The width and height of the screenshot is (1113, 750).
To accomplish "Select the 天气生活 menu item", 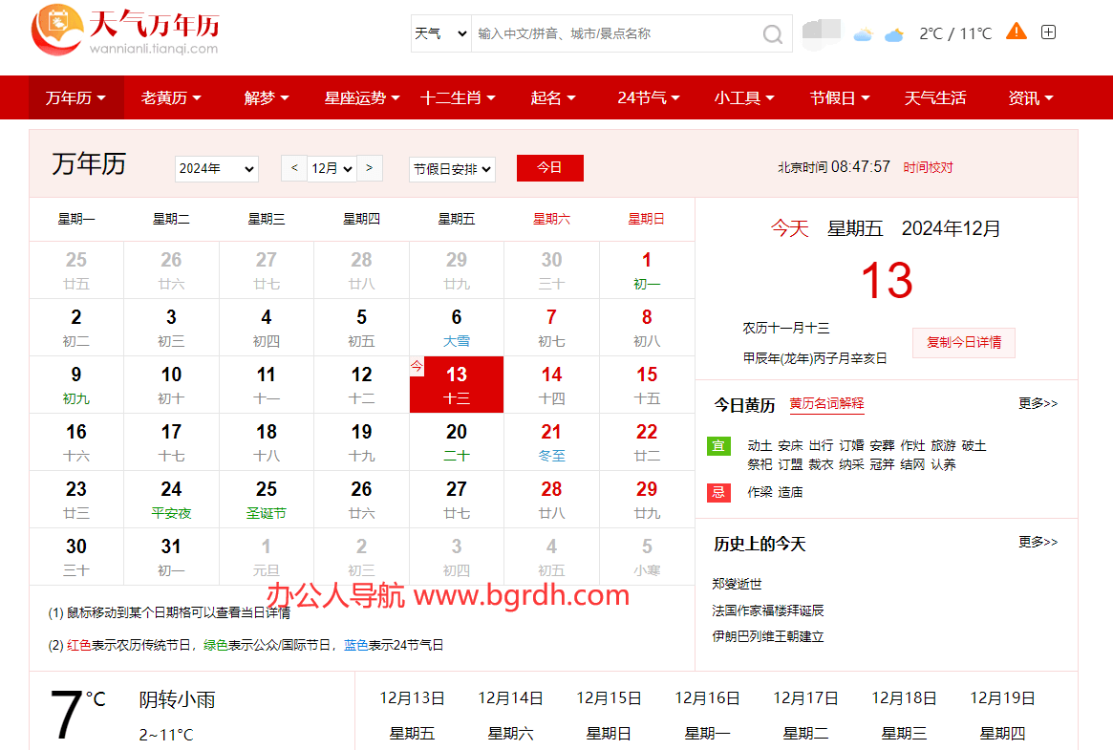I will [x=935, y=97].
